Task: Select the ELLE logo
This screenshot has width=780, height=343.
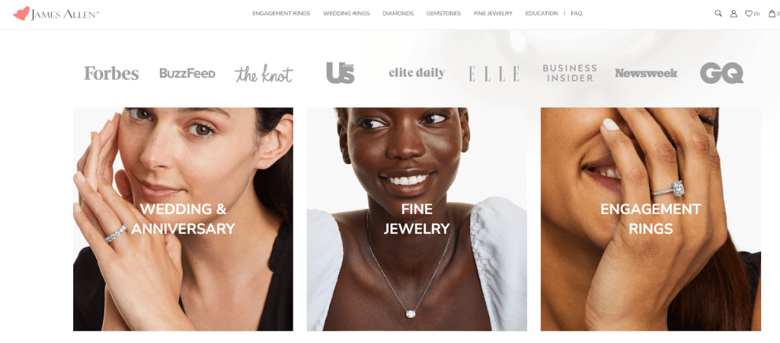Action: [494, 74]
